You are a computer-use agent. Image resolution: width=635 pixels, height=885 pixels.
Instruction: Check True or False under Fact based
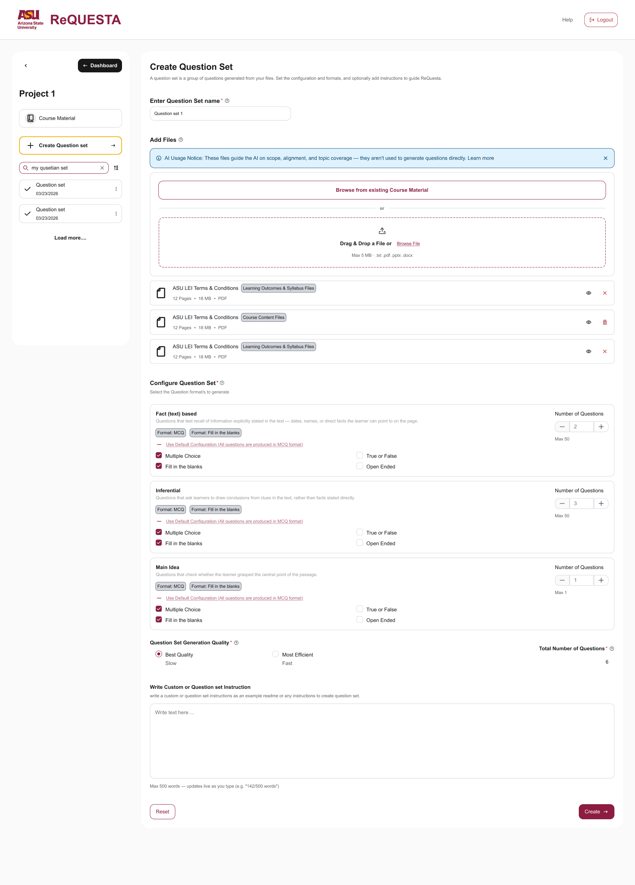pyautogui.click(x=360, y=456)
